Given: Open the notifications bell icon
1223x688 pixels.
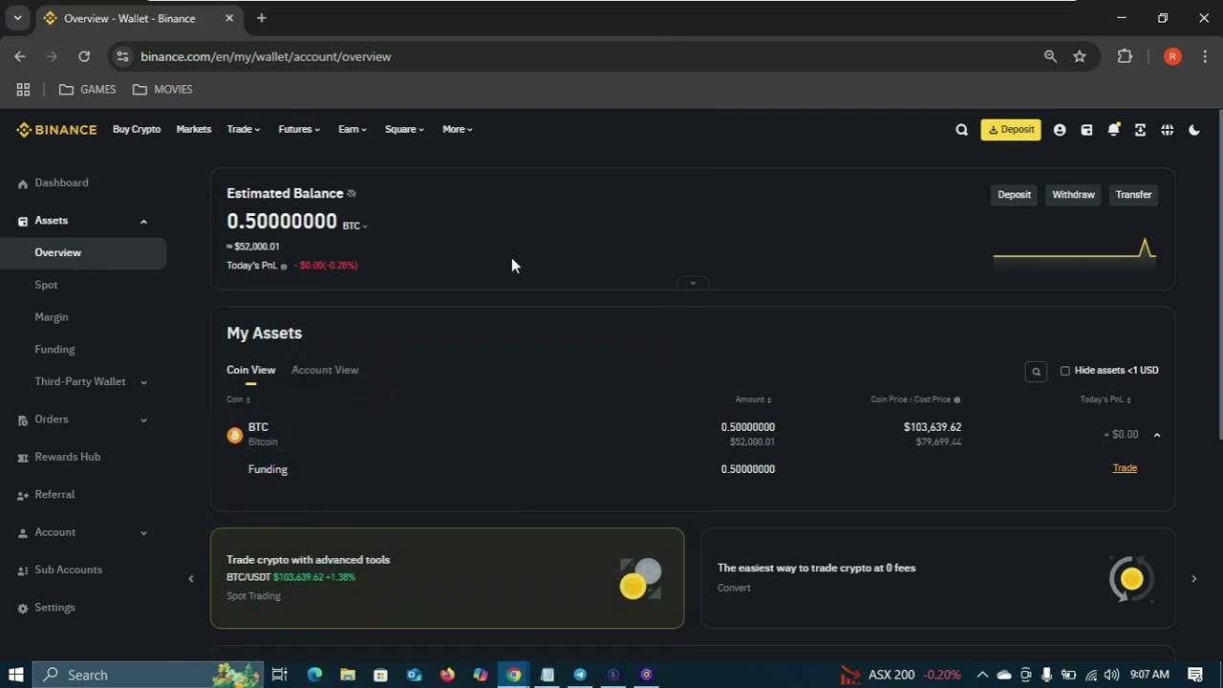Looking at the screenshot, I should tap(1113, 130).
